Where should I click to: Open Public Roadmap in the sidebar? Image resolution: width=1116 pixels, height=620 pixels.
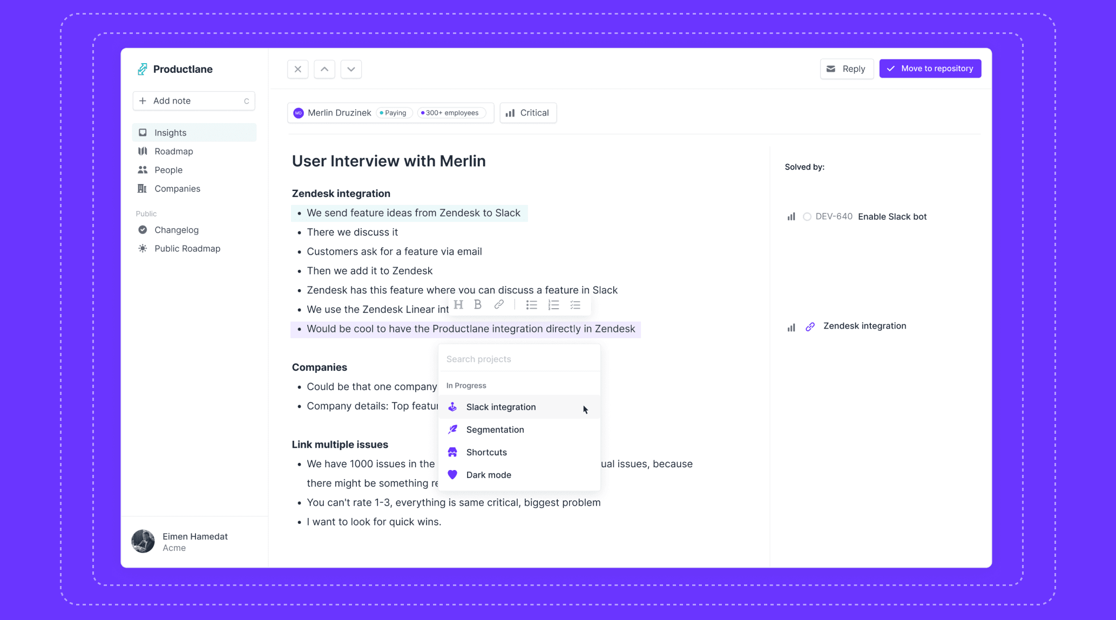194,248
